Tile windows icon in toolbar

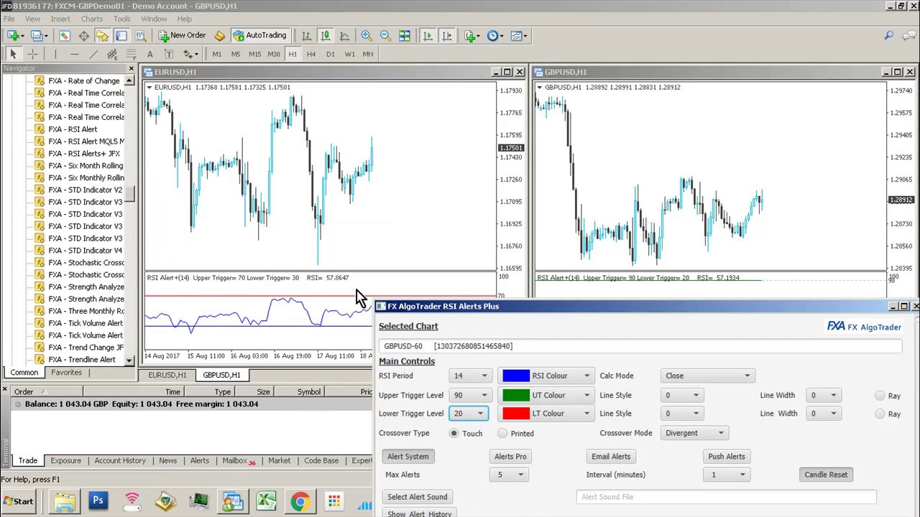(x=405, y=35)
